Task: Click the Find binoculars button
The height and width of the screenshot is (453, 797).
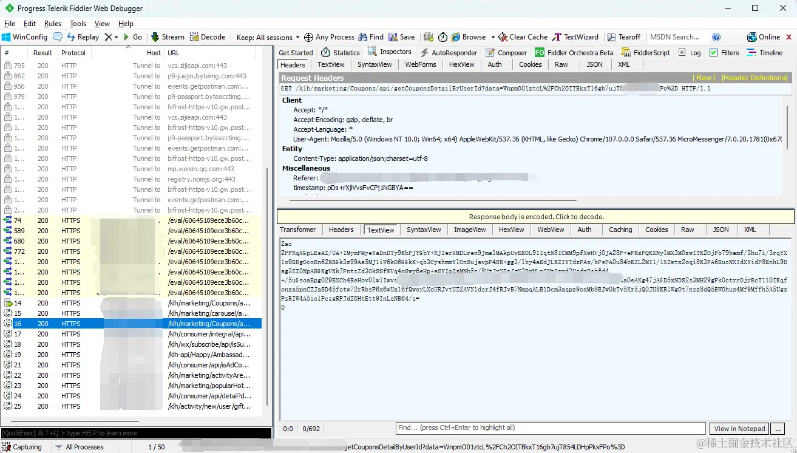Action: click(371, 37)
